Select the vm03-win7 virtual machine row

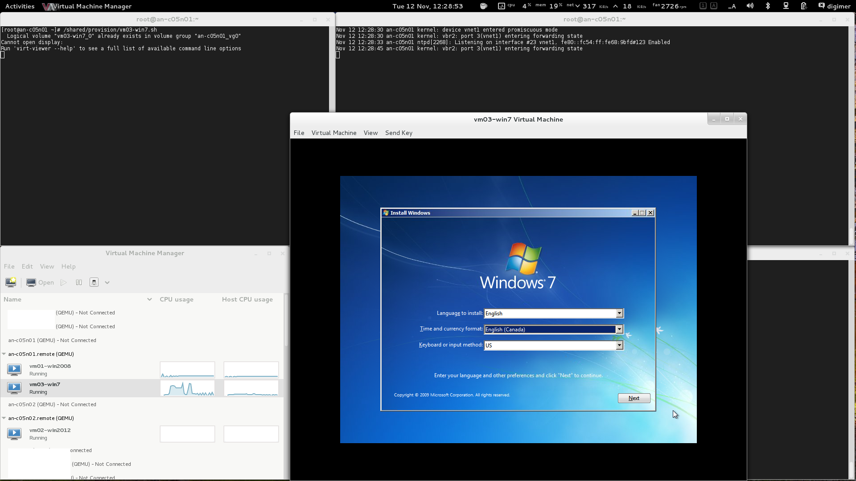pos(142,388)
